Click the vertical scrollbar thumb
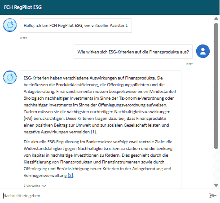Image resolution: width=220 pixels, height=203 pixels. [x=216, y=86]
